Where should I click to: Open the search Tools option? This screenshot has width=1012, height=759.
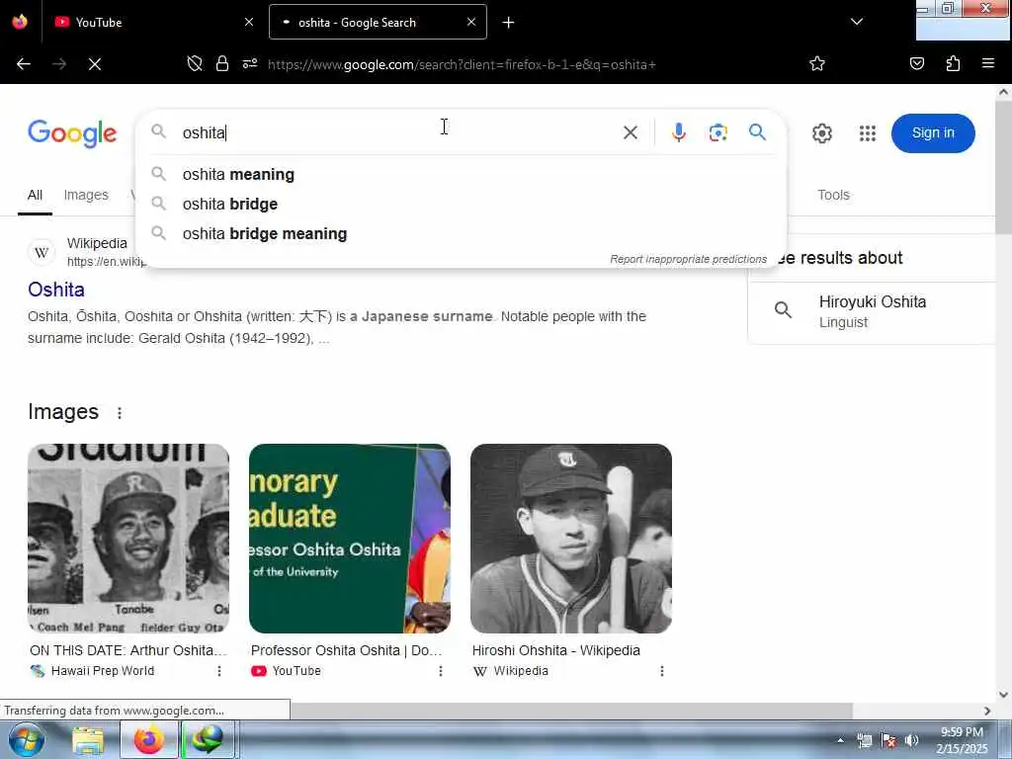coord(833,195)
